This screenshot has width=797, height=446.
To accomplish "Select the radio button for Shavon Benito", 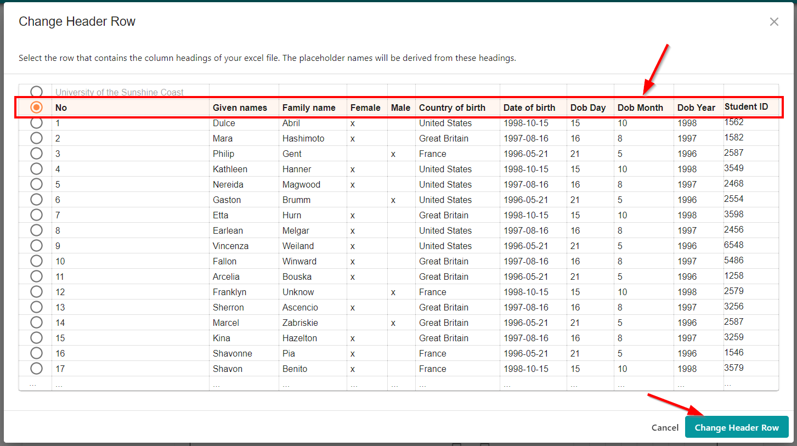I will pyautogui.click(x=36, y=369).
